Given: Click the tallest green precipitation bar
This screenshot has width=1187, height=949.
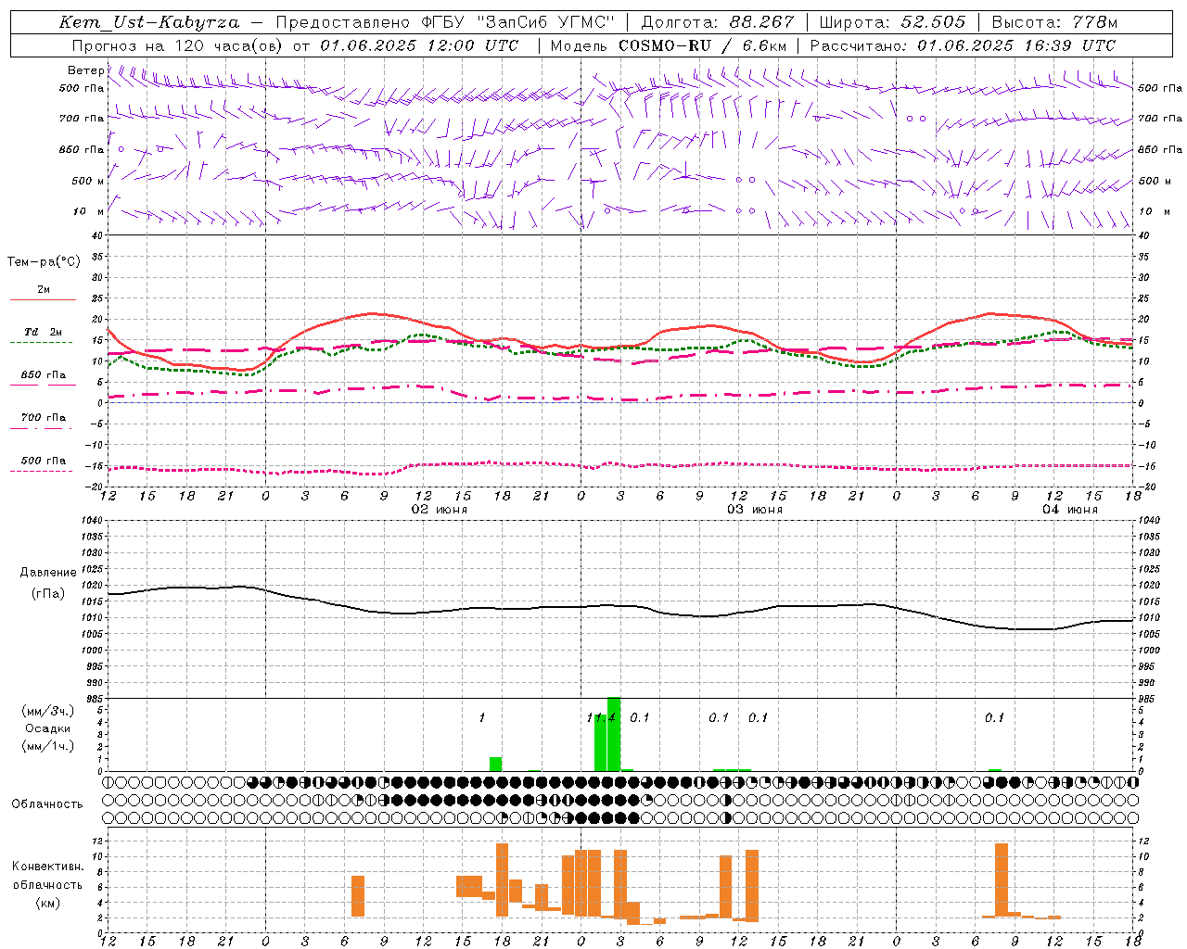Looking at the screenshot, I should point(614,734).
